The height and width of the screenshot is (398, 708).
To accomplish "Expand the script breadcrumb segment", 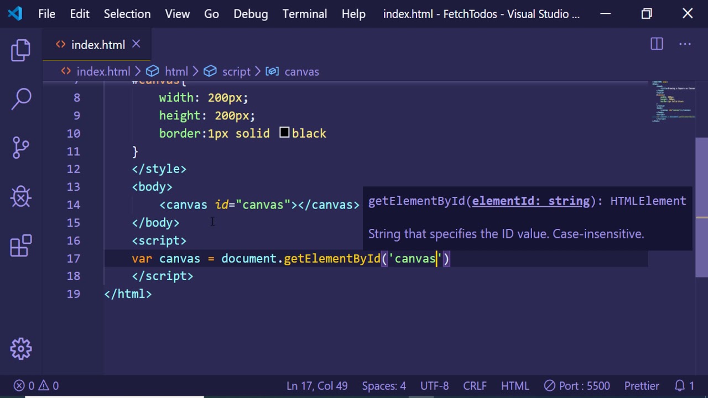I will point(236,71).
